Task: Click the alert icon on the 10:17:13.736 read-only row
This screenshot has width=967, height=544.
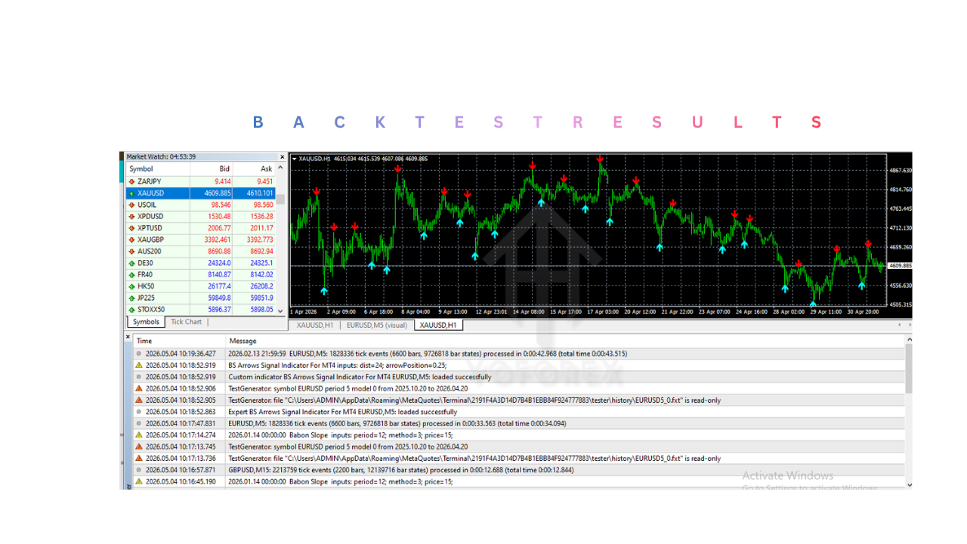Action: click(x=138, y=459)
